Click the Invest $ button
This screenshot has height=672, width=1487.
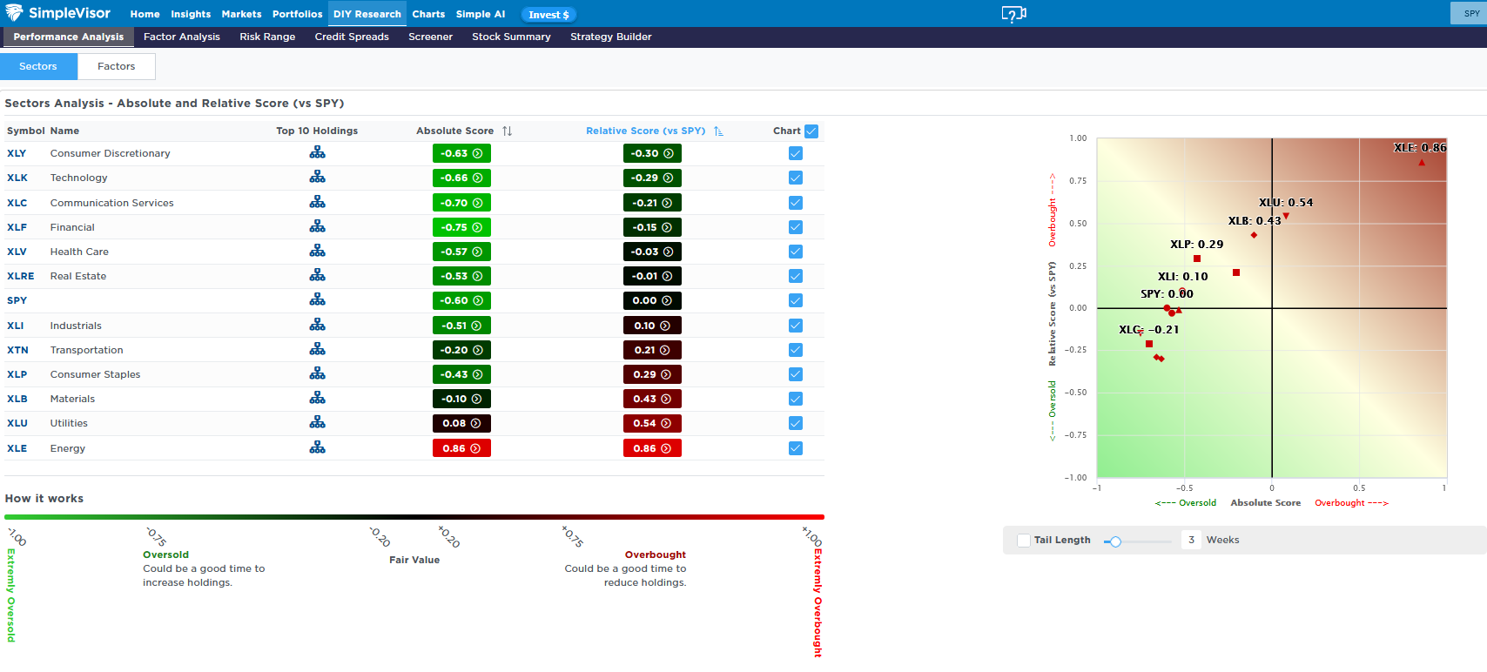(548, 15)
